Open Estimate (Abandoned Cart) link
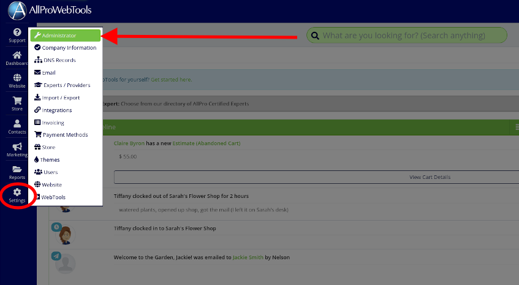Image resolution: width=519 pixels, height=285 pixels. (206, 143)
